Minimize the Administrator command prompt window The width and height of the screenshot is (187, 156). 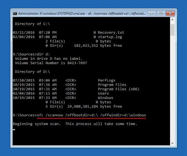click(152, 13)
